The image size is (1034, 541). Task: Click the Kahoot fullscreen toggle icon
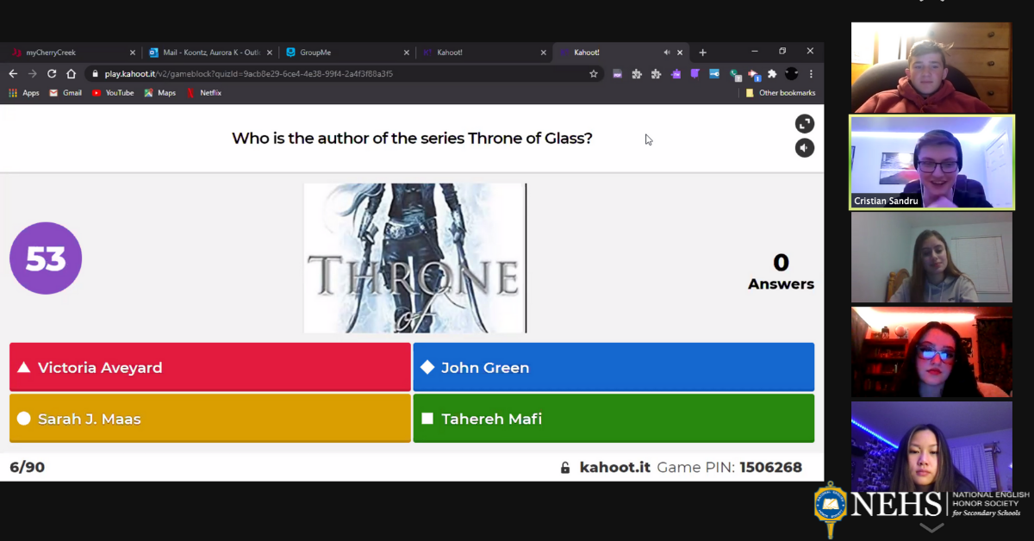click(804, 124)
